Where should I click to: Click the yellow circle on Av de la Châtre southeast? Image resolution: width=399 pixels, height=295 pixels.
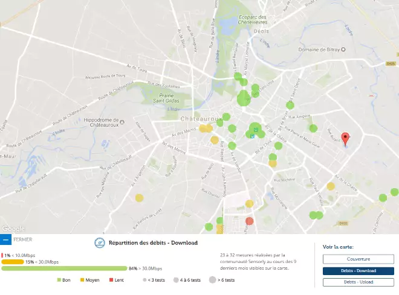click(331, 186)
